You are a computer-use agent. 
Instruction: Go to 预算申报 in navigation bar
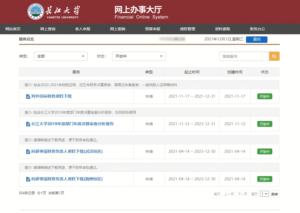pos(153,29)
